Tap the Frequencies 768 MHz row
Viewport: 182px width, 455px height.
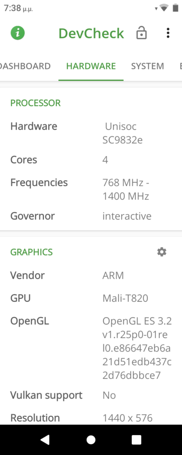[91, 189]
